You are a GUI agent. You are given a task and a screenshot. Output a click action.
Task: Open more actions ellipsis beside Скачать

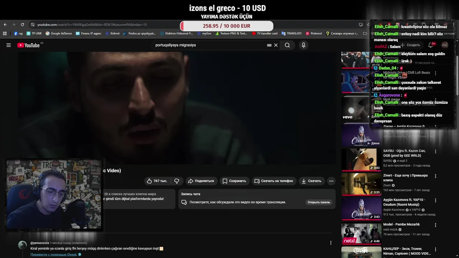331,181
